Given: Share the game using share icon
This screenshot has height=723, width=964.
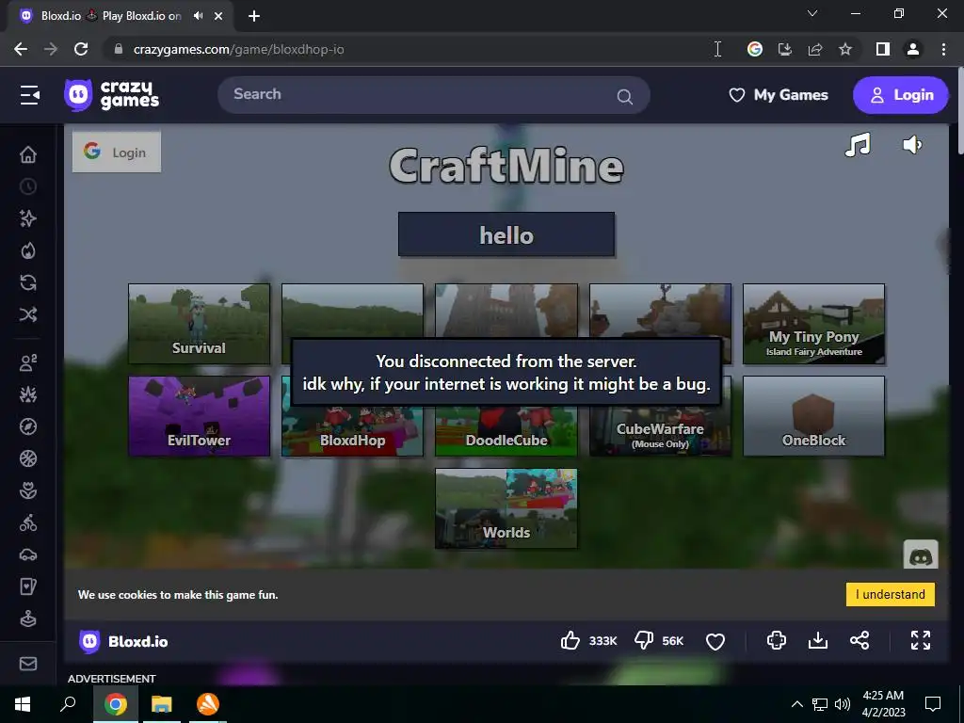Looking at the screenshot, I should pyautogui.click(x=860, y=640).
